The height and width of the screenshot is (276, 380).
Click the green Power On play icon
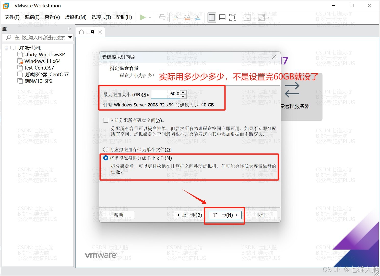point(143,17)
